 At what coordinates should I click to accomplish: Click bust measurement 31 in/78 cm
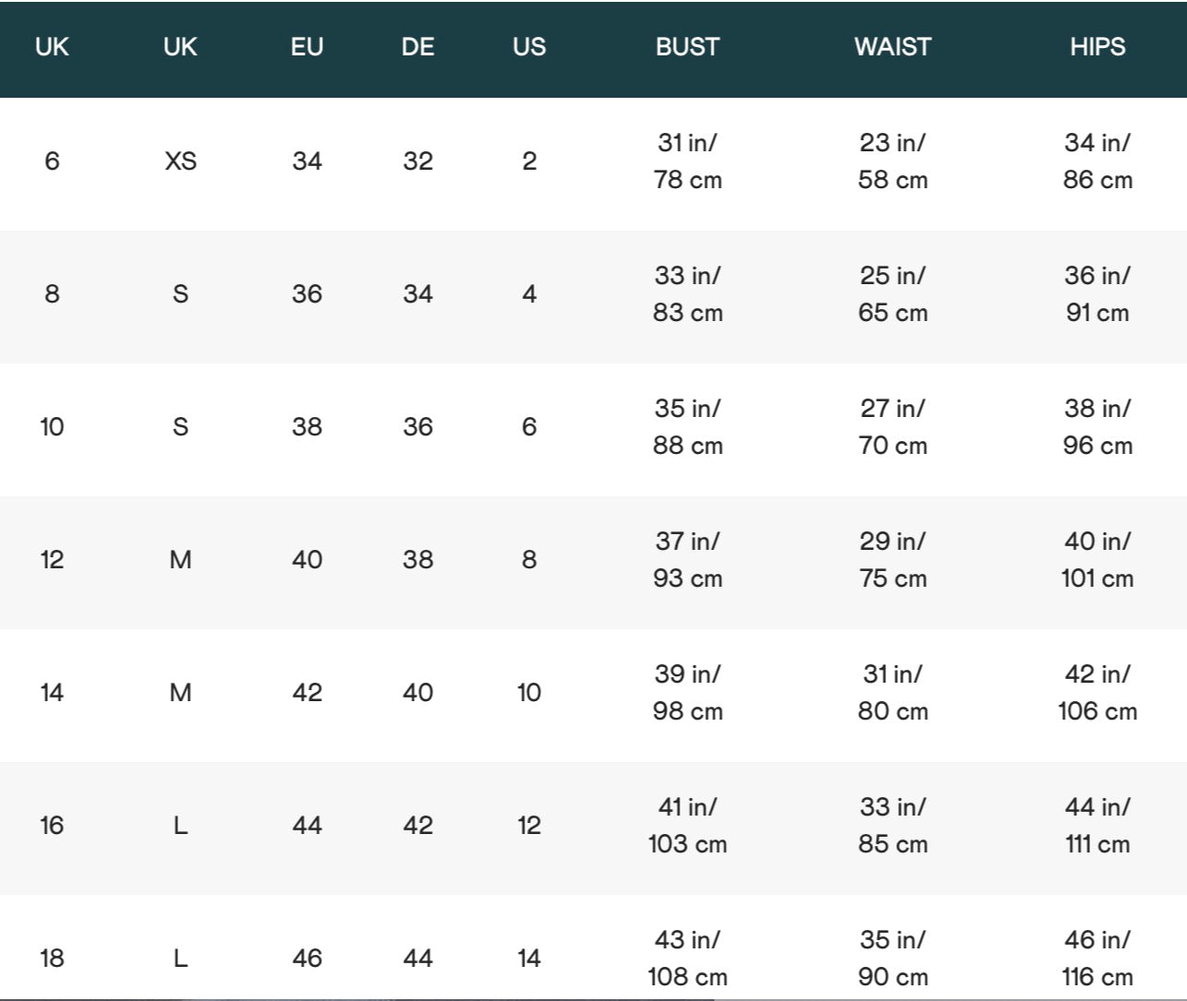(x=688, y=161)
